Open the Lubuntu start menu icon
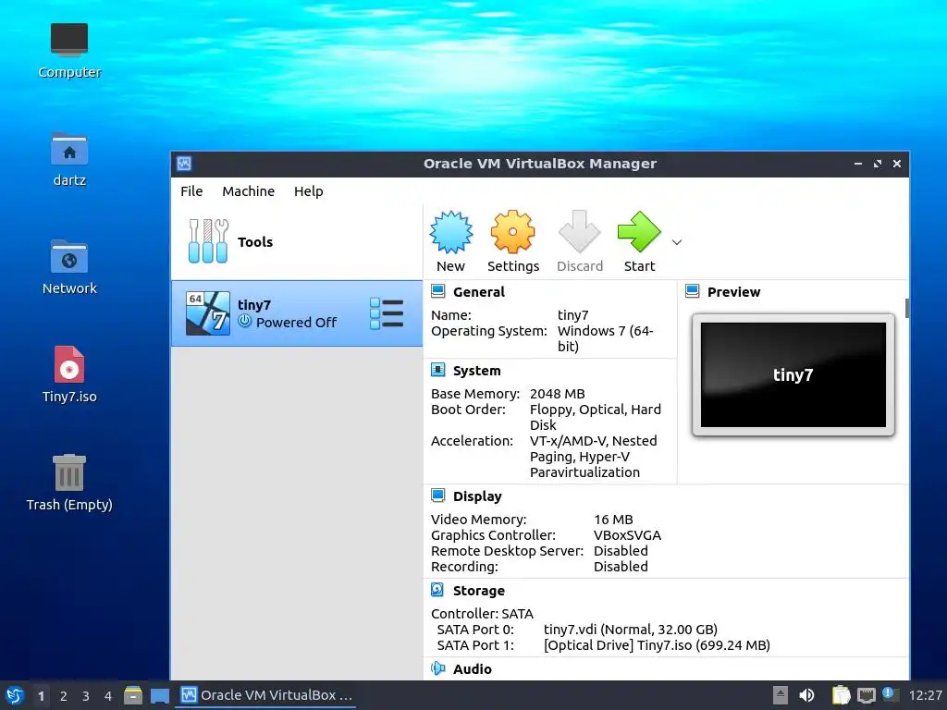The image size is (947, 710). [15, 695]
